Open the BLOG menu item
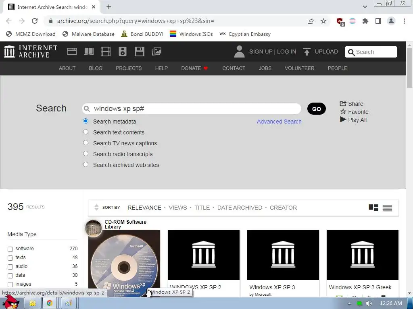413x309 pixels. pos(95,68)
